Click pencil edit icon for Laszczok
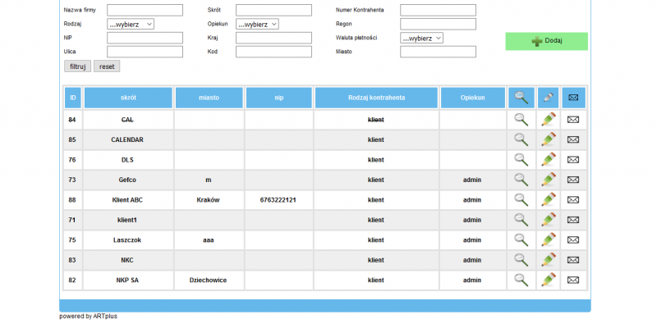 [549, 240]
